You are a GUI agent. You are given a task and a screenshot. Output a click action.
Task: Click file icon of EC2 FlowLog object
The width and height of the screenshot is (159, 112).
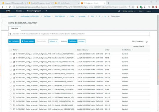14,66
